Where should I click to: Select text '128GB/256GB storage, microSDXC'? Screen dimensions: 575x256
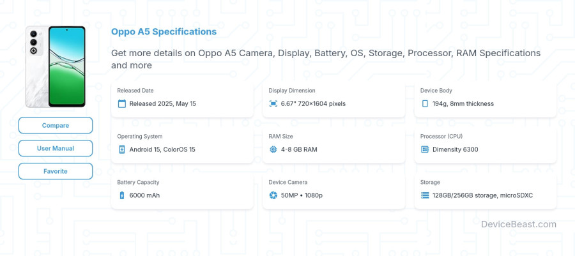482,195
